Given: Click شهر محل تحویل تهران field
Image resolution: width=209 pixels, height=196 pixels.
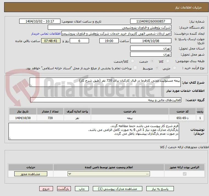Looking at the screenshot, I should pos(151,54).
